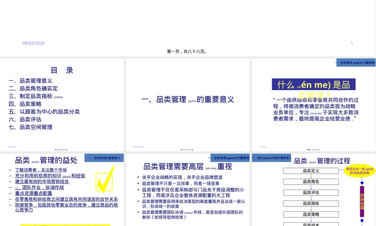
Task: Open link 重点资源重点配置
Action: pyautogui.click(x=33, y=193)
